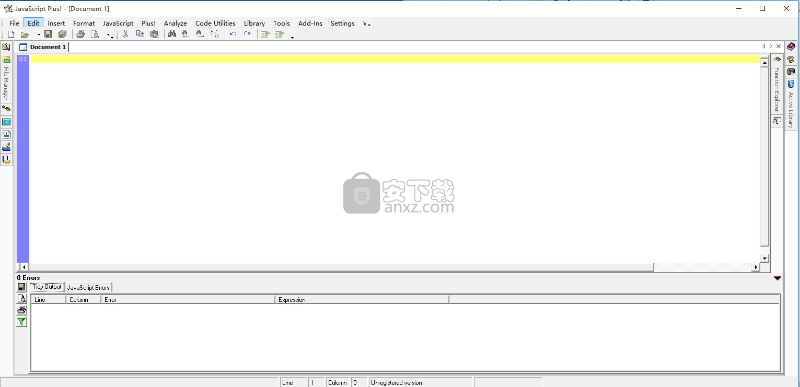Image resolution: width=800 pixels, height=387 pixels.
Task: Redo the last action
Action: pos(247,34)
